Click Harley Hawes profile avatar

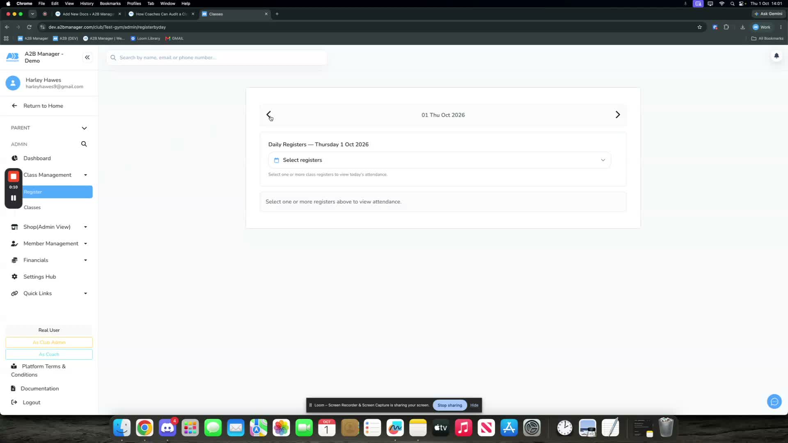click(13, 83)
